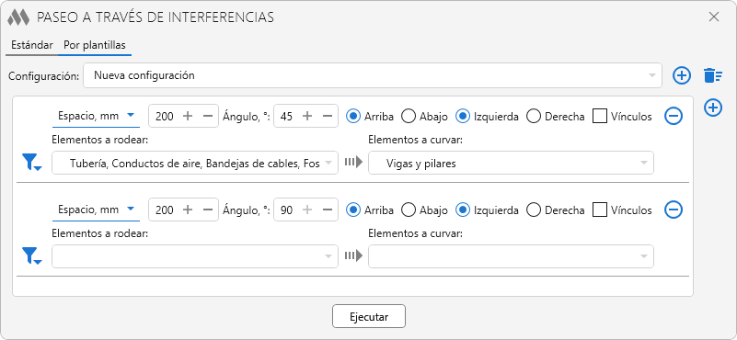737x340 pixels.
Task: Open the filter icon in the first rule
Action: (x=31, y=163)
